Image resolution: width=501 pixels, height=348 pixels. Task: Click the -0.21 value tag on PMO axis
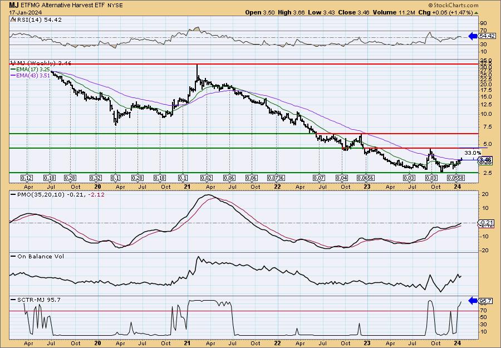[485, 222]
